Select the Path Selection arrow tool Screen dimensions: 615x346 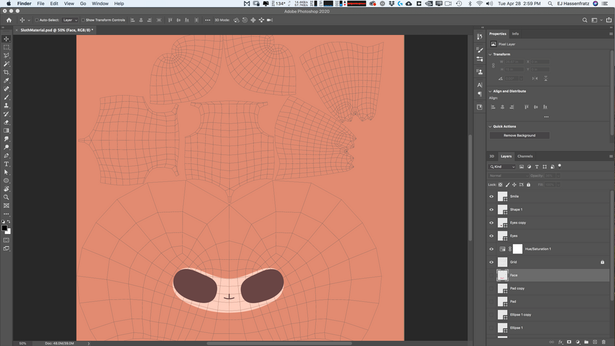(6, 172)
